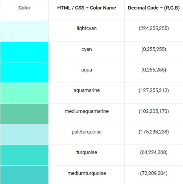The width and height of the screenshot is (183, 184).
Task: Select the value "(72,209,204)"
Action: click(x=154, y=173)
